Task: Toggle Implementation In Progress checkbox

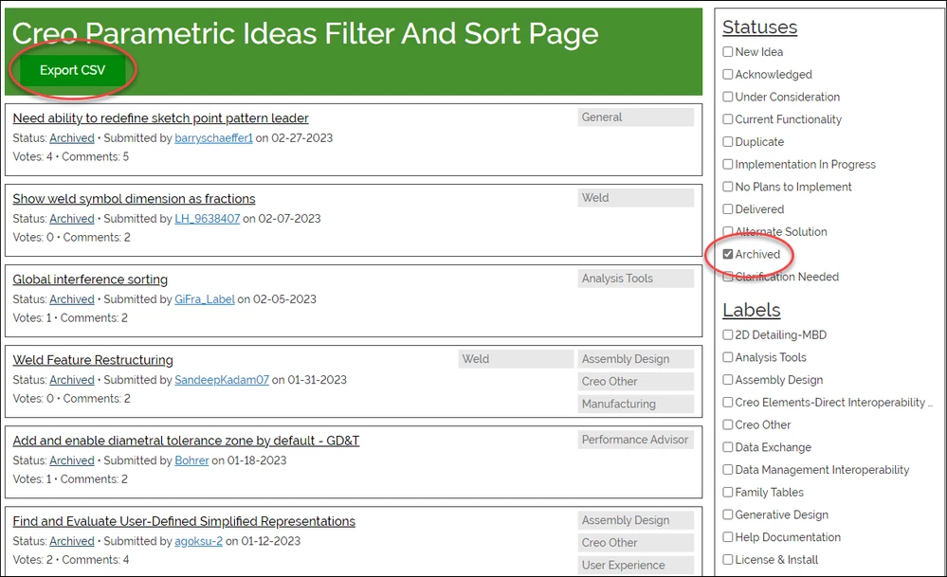Action: tap(728, 164)
